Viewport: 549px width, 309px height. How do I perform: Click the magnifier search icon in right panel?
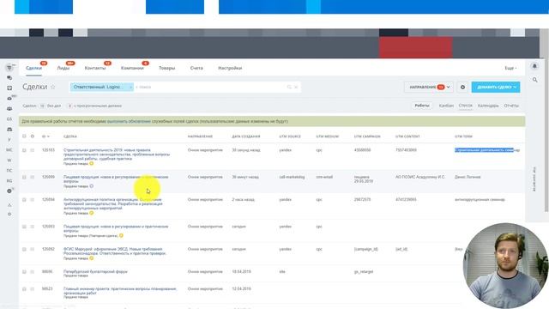click(535, 80)
